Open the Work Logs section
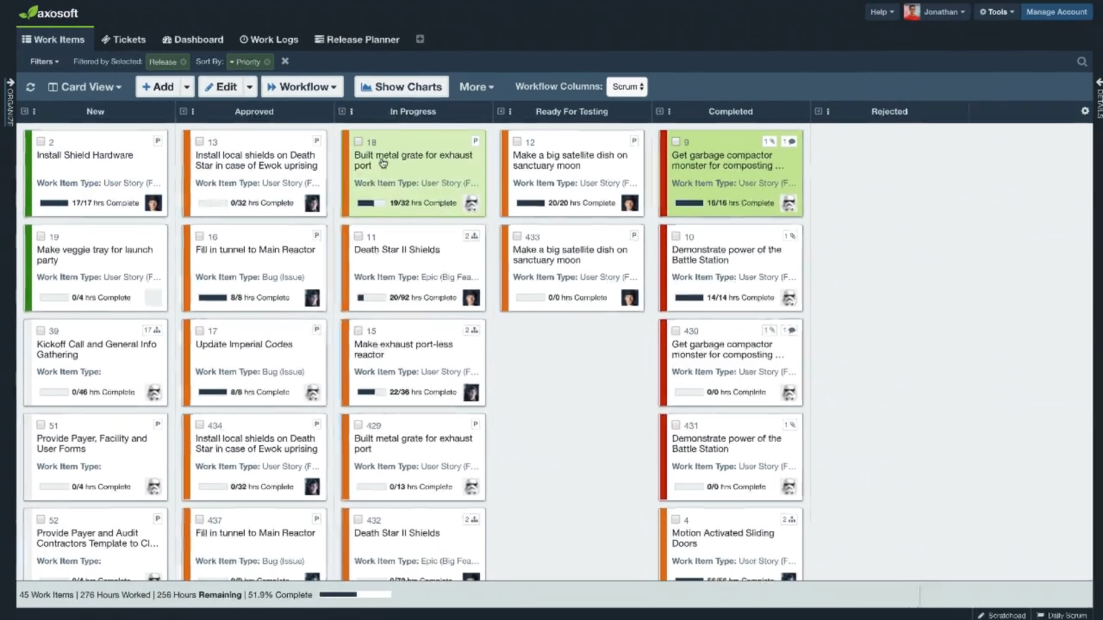 [x=269, y=39]
